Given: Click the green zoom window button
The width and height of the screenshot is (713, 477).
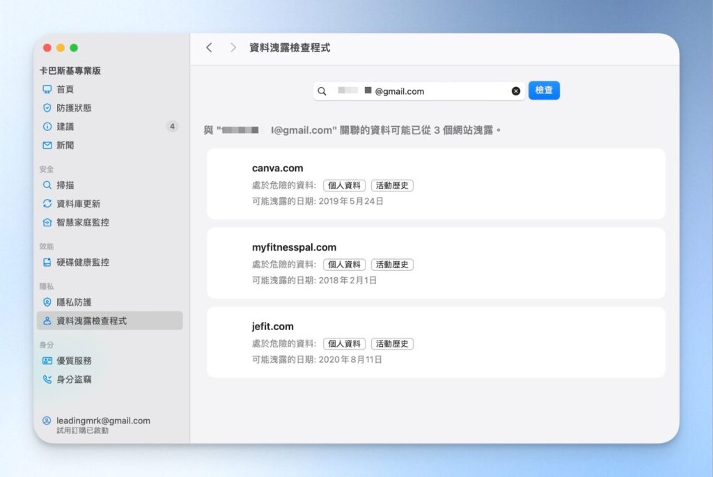Looking at the screenshot, I should (x=74, y=48).
